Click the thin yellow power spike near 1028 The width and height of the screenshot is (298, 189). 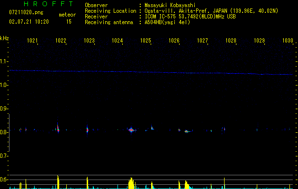tap(224, 183)
